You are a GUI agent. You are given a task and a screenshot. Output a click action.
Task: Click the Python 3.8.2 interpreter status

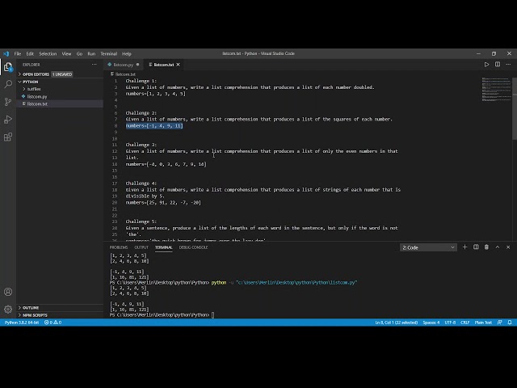(x=22, y=323)
